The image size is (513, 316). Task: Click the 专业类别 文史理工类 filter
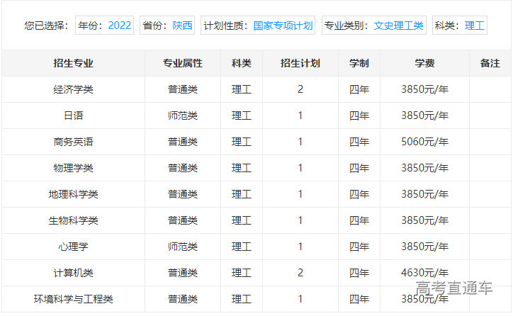coord(374,26)
